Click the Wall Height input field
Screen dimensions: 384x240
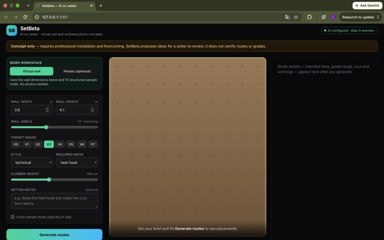tap(77, 110)
